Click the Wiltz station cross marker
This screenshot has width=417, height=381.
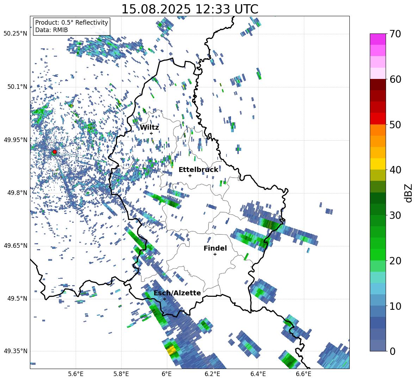tap(151, 133)
